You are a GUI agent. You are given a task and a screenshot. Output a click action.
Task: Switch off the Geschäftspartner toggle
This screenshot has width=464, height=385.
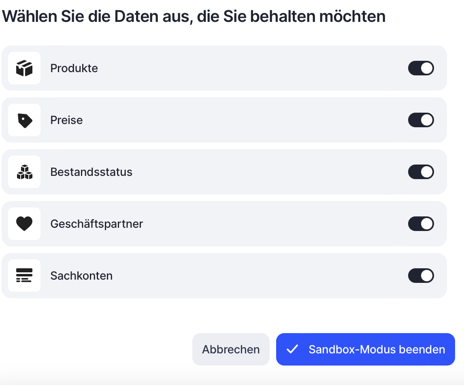[421, 224]
